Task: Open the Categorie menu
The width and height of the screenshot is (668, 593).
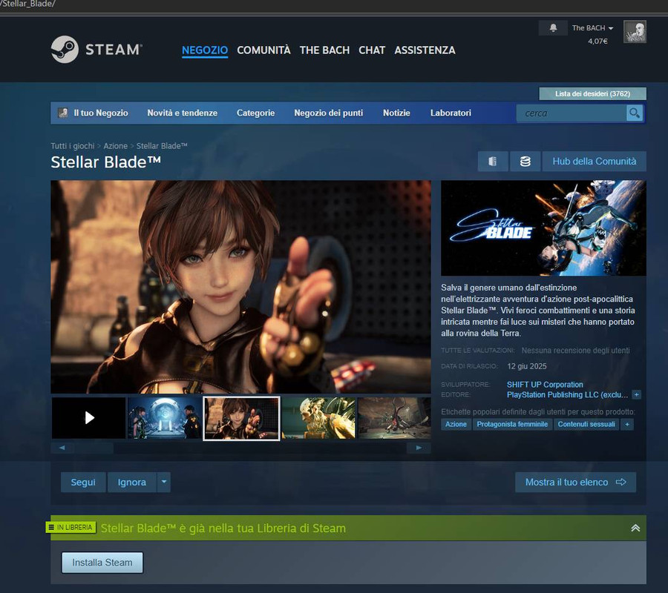Action: pos(255,113)
